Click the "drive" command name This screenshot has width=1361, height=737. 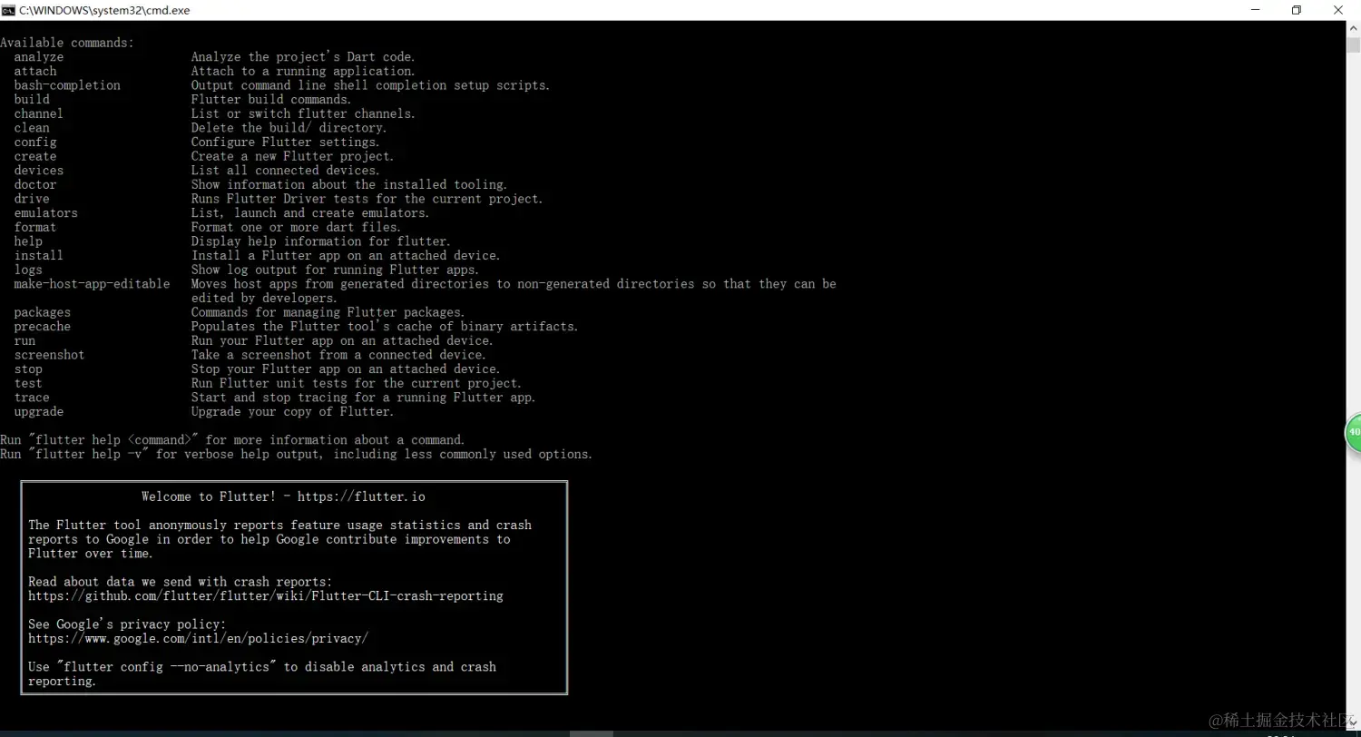click(x=32, y=200)
